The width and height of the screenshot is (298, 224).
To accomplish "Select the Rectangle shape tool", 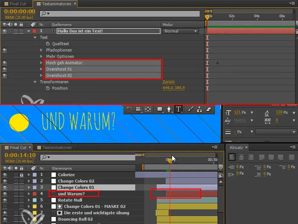I will [159, 109].
